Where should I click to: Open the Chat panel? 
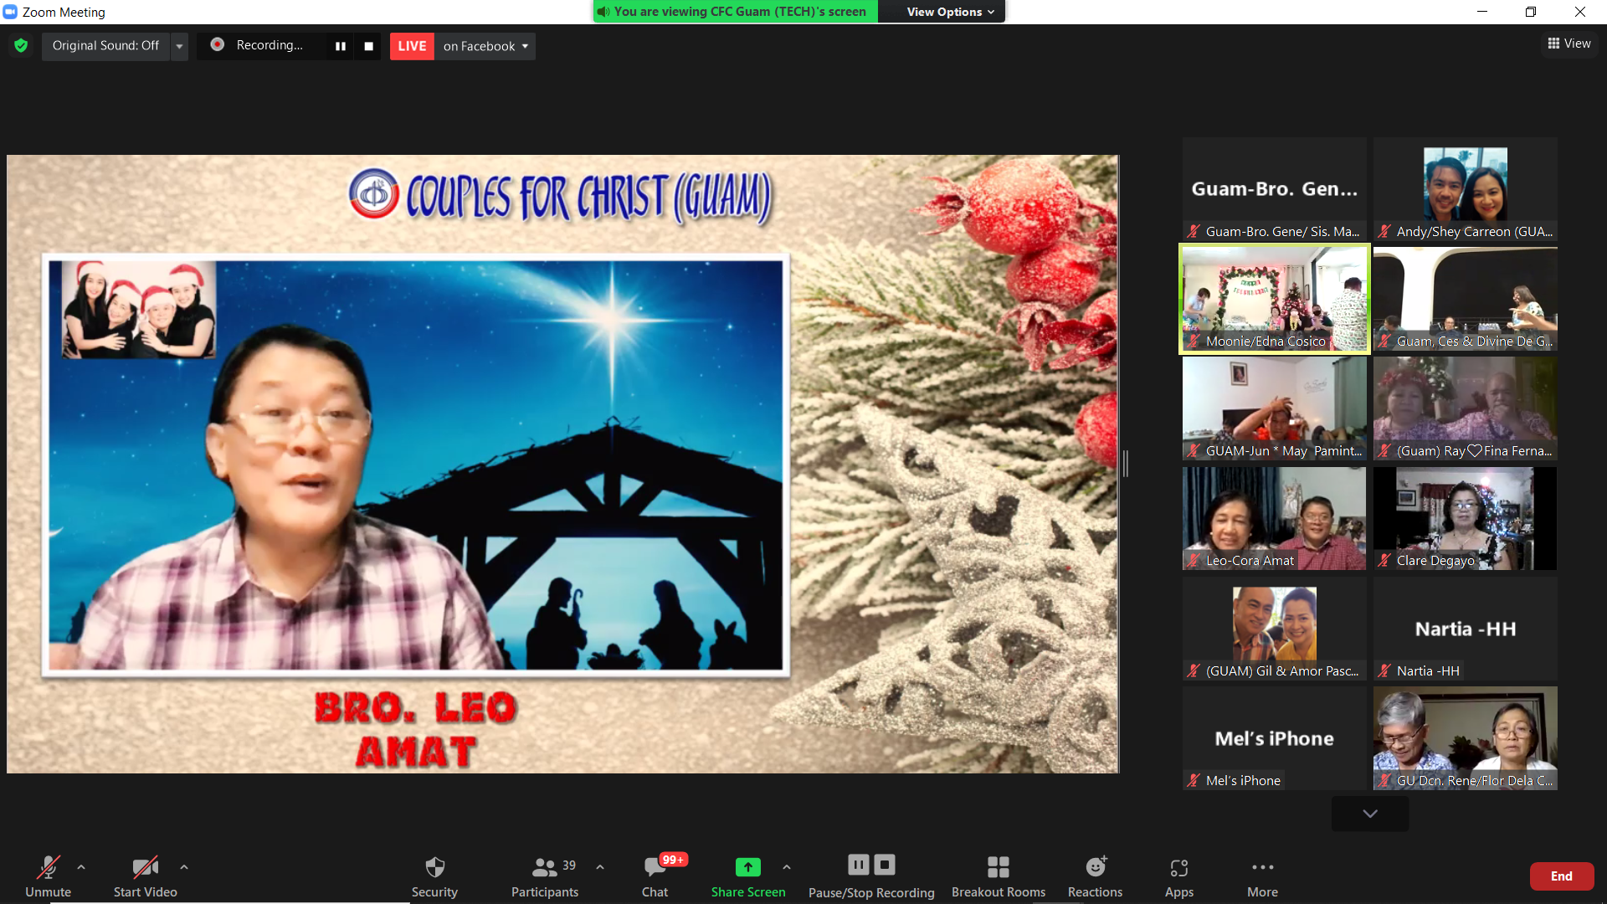click(x=655, y=876)
